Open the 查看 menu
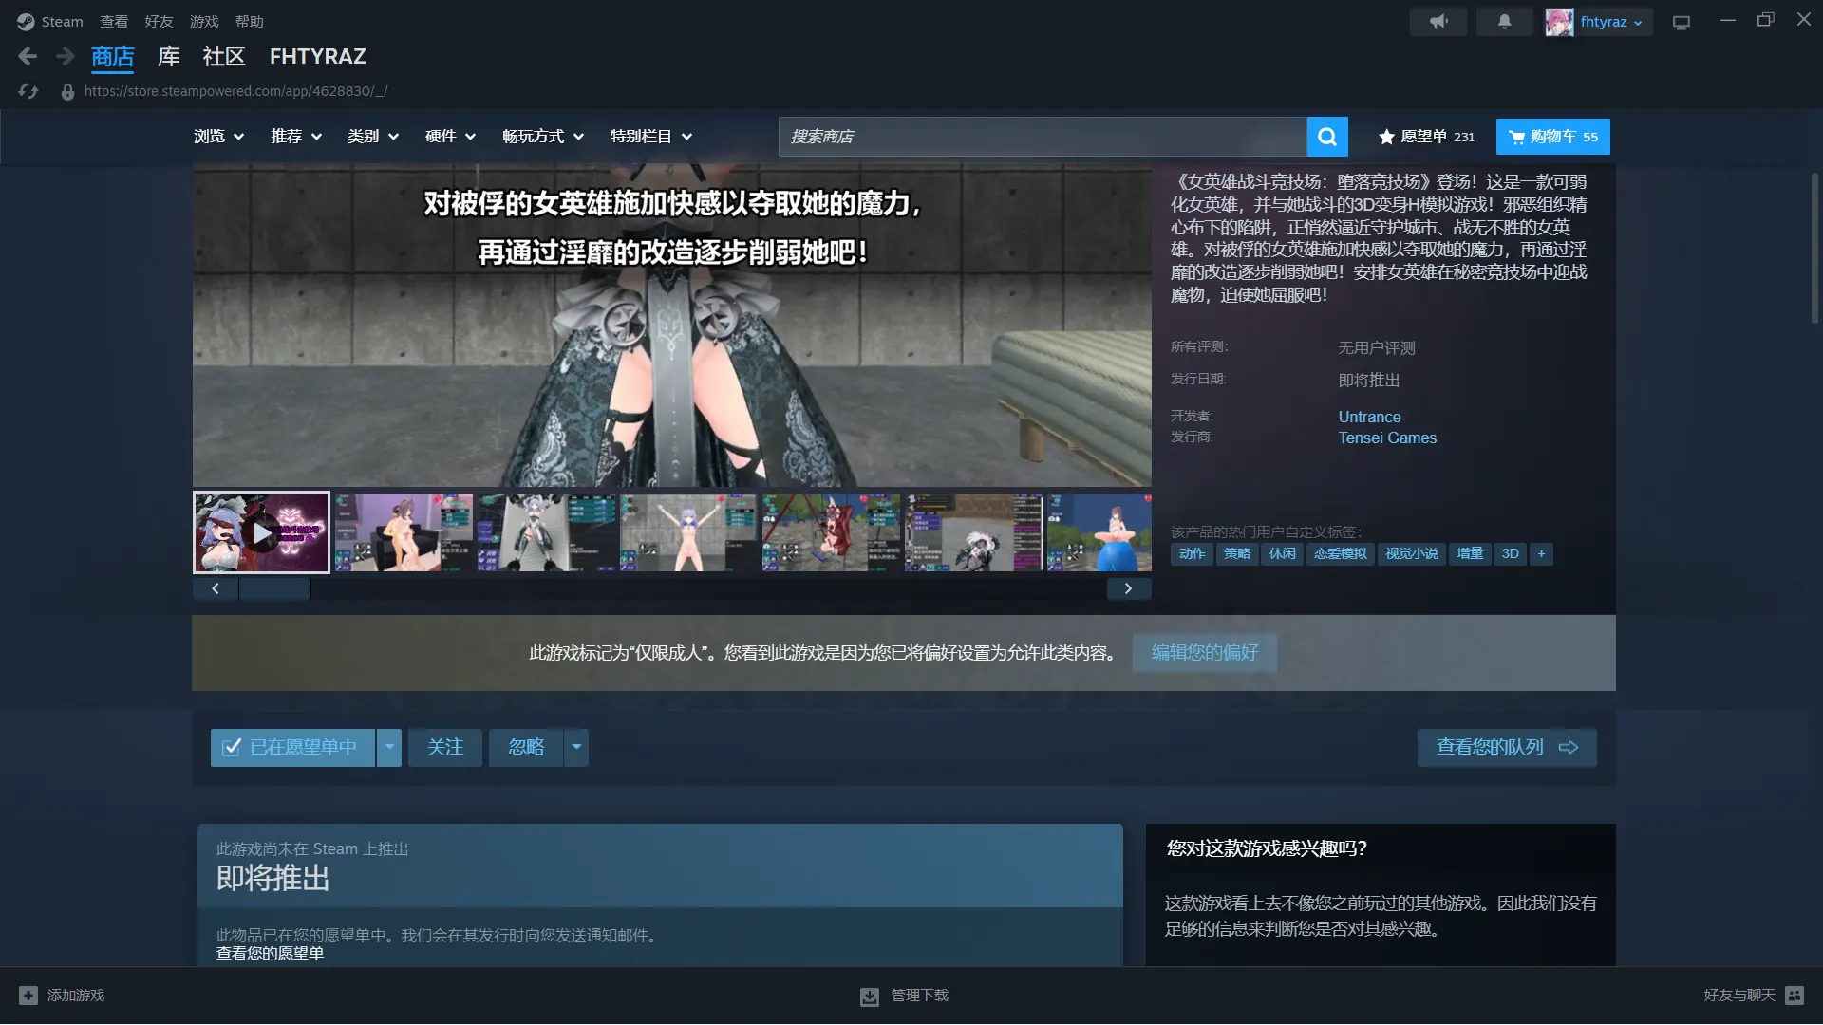 tap(114, 22)
